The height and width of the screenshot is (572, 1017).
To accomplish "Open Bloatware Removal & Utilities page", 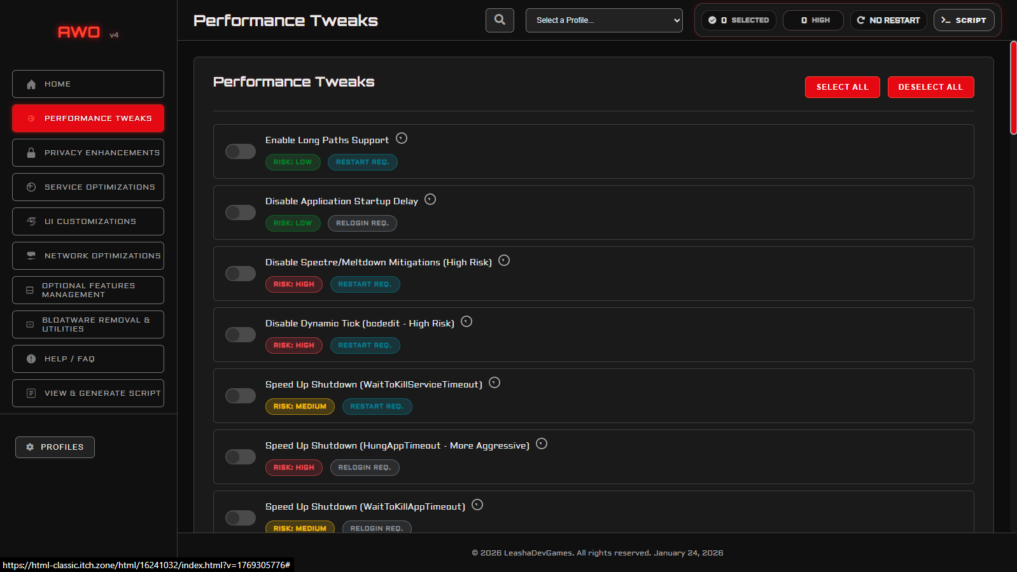I will click(x=88, y=324).
